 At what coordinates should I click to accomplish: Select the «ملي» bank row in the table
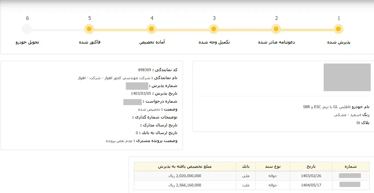(246, 176)
